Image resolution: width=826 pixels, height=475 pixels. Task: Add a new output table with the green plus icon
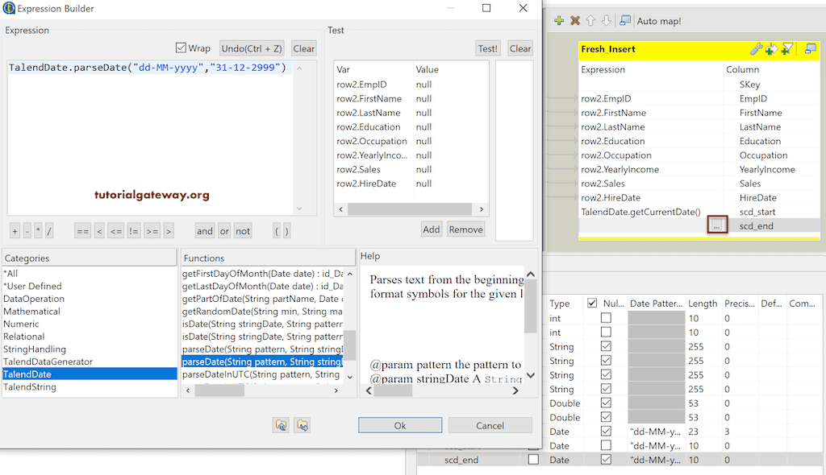(558, 21)
